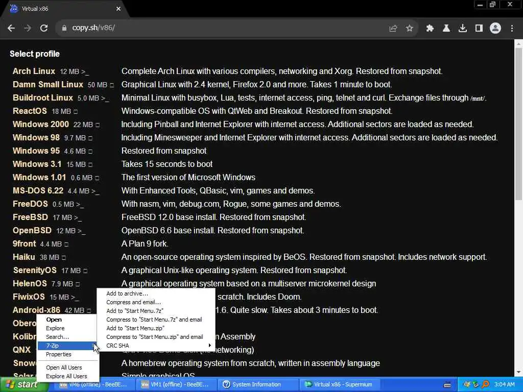
Task: Bookmark this page with the star icon
Action: click(x=409, y=29)
